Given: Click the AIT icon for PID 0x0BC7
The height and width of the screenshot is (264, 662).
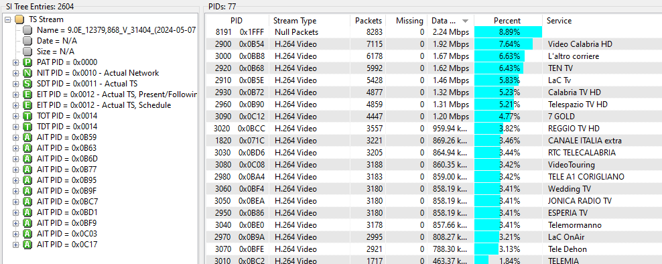Looking at the screenshot, I should pyautogui.click(x=27, y=202).
